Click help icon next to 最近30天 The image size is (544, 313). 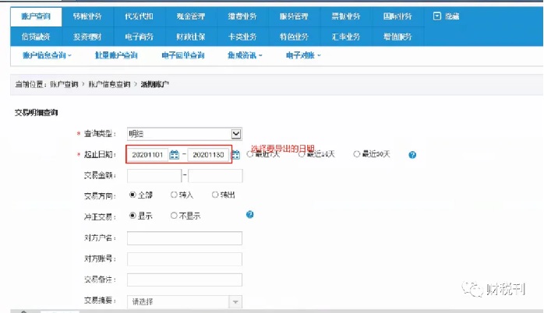(412, 155)
